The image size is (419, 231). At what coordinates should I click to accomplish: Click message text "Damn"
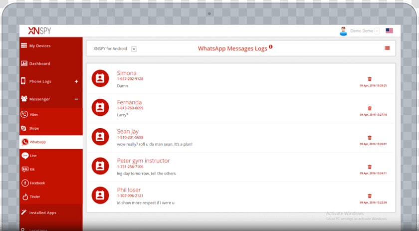coord(122,86)
